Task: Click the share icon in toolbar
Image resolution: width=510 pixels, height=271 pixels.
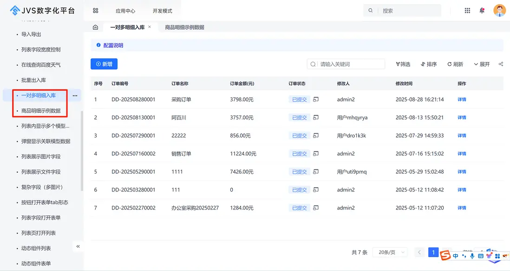Action: 501,64
